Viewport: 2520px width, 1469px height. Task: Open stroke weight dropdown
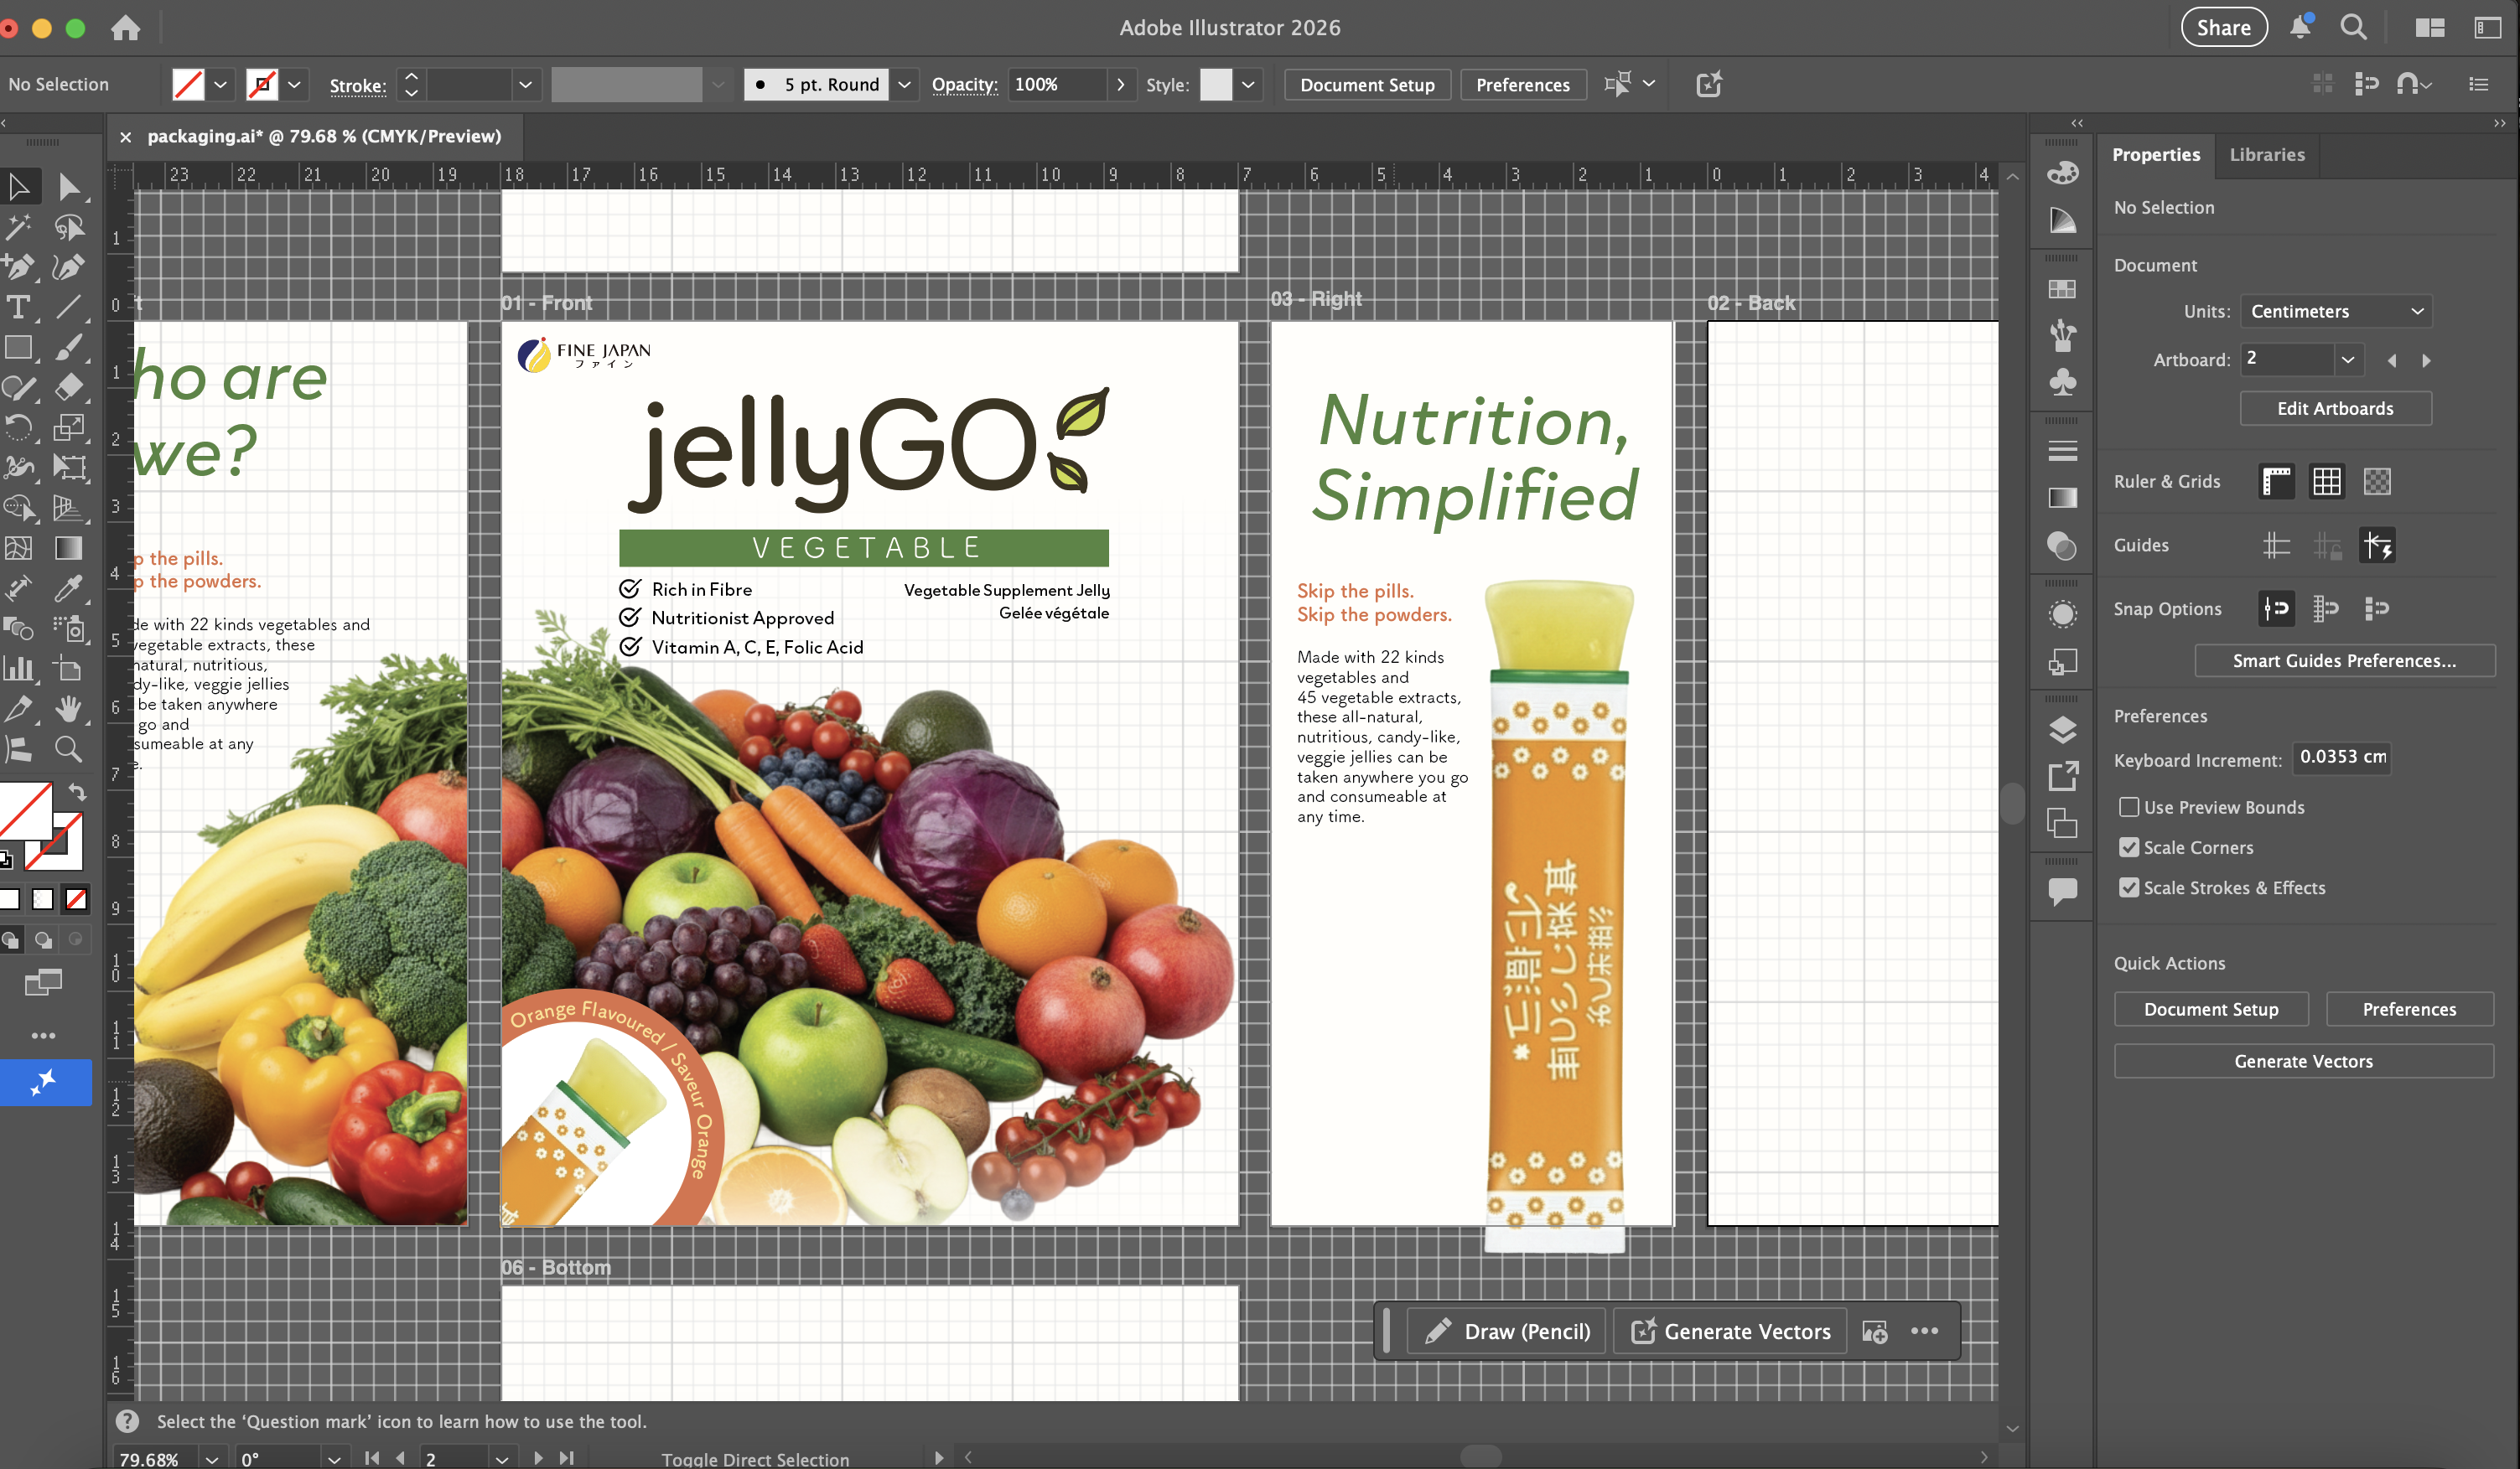(x=525, y=85)
